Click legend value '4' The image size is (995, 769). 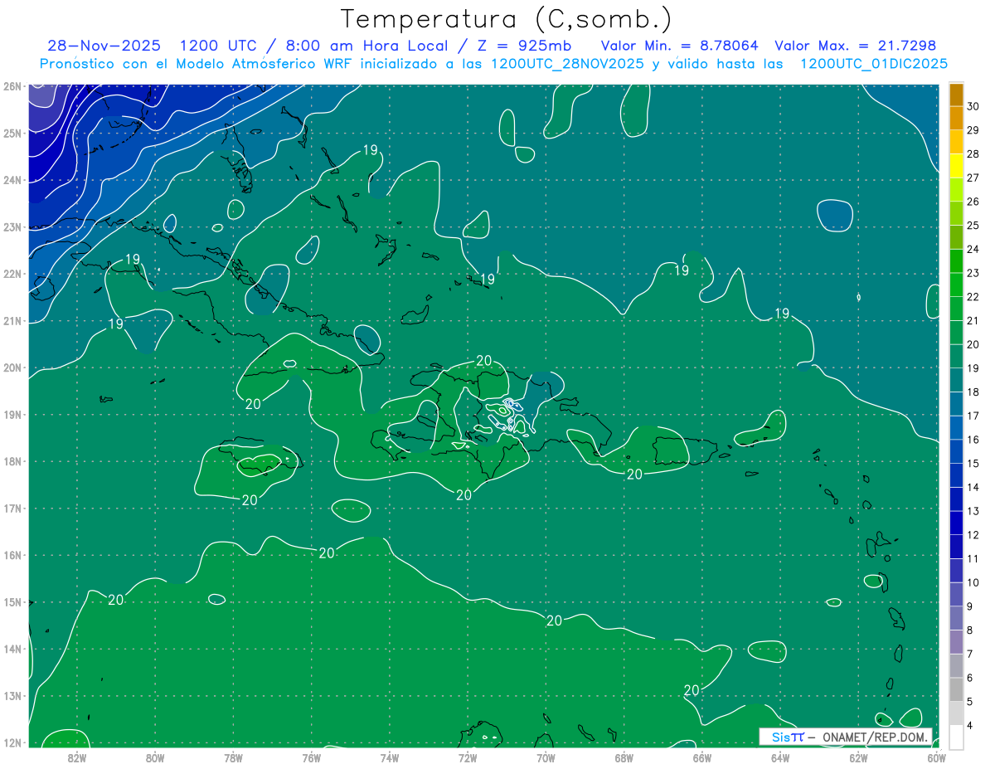(970, 725)
